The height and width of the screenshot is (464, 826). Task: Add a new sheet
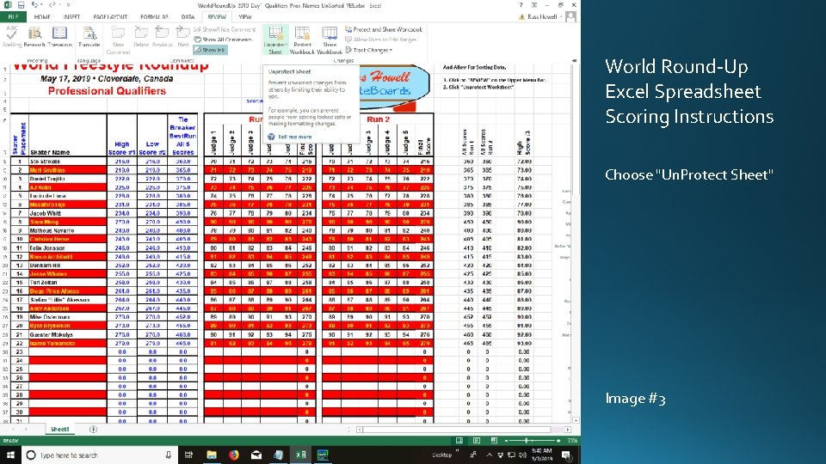coord(93,430)
